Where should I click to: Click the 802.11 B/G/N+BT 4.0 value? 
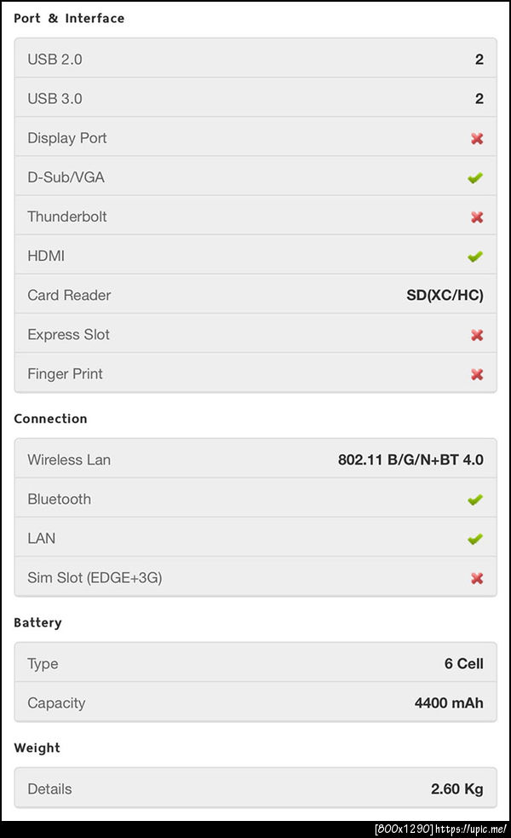pos(411,460)
